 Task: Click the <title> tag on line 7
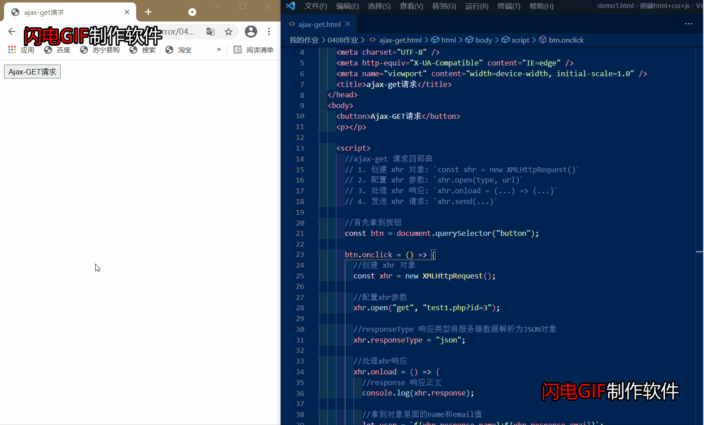pos(352,84)
